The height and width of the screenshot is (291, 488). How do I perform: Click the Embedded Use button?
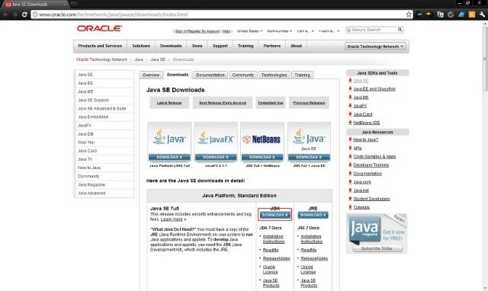(x=271, y=103)
